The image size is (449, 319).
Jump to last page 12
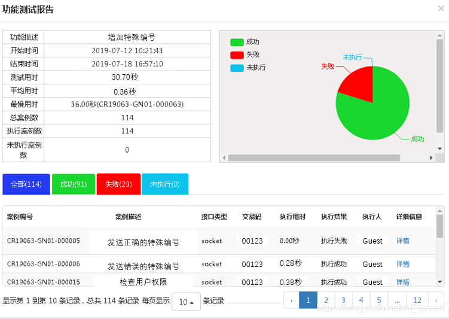417,300
